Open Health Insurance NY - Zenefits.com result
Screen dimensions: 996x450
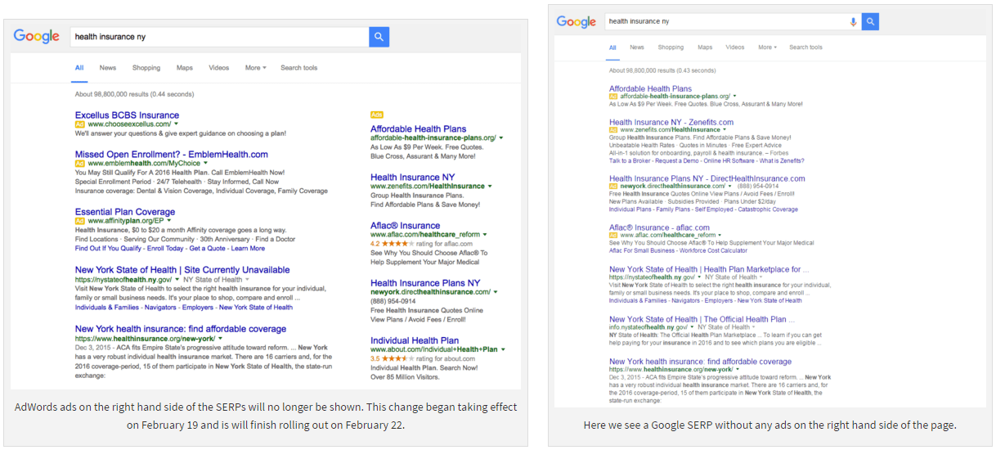click(x=671, y=122)
